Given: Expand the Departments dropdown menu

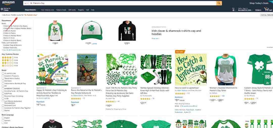Looking at the screenshot, I should click(31, 10).
